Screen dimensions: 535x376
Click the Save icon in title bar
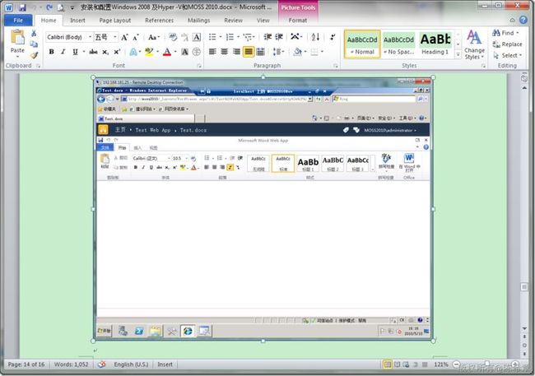(22, 7)
